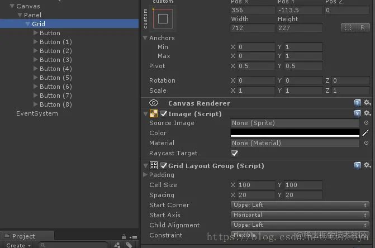
Task: Uncheck the Raycast Target checkbox
Action: click(234, 153)
